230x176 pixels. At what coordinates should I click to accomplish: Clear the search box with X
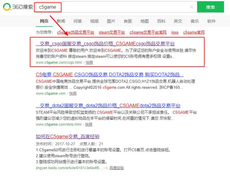pos(191,7)
